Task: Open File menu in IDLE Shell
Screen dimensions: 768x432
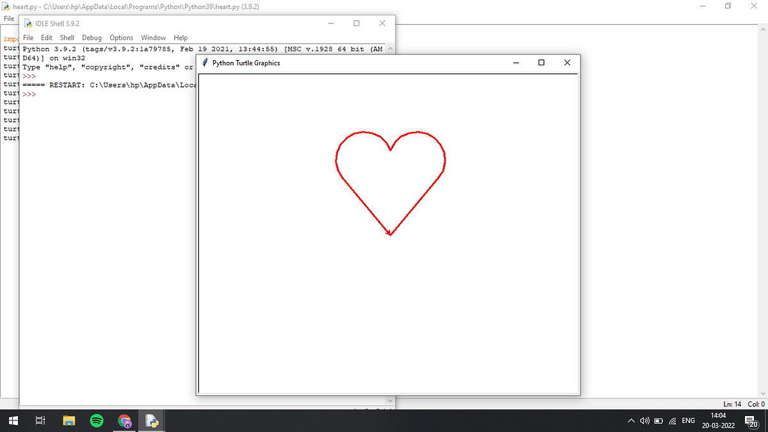Action: pos(28,38)
